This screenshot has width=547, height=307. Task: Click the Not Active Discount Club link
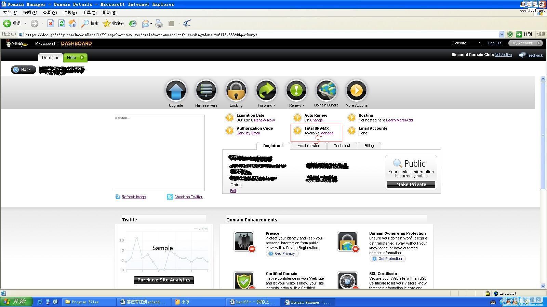pos(503,55)
